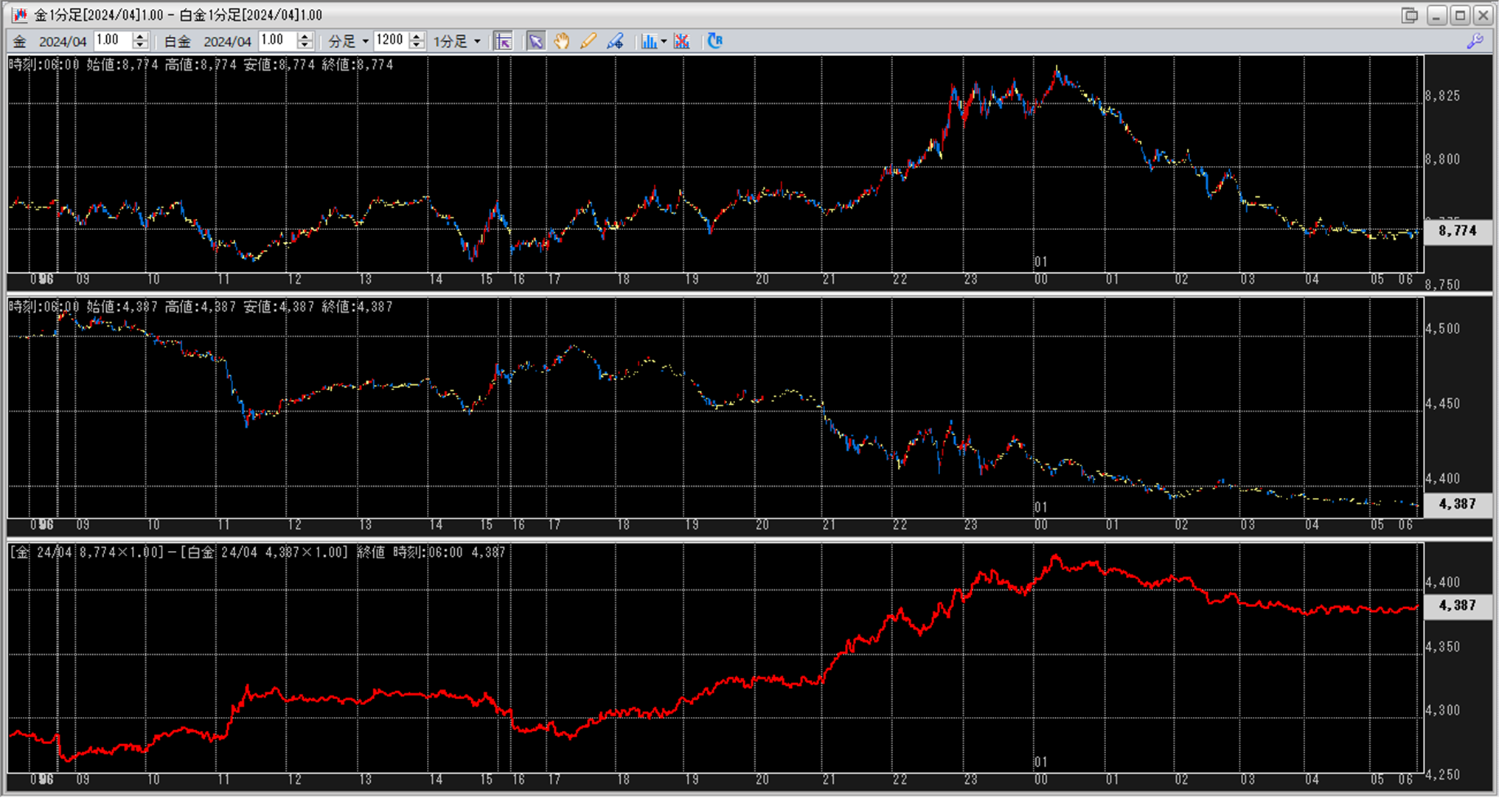The width and height of the screenshot is (1499, 798).
Task: Click the 金 commodity label button
Action: (x=20, y=41)
